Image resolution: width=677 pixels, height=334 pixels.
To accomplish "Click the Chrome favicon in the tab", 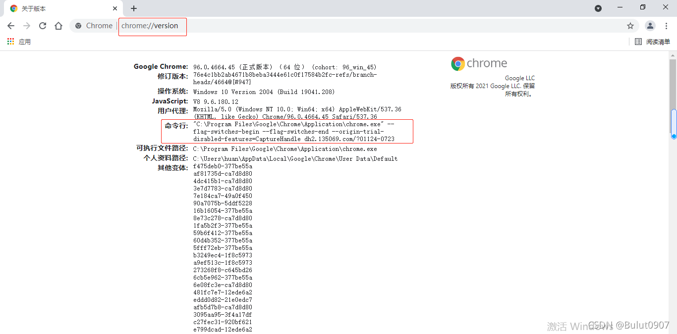I will [x=13, y=8].
